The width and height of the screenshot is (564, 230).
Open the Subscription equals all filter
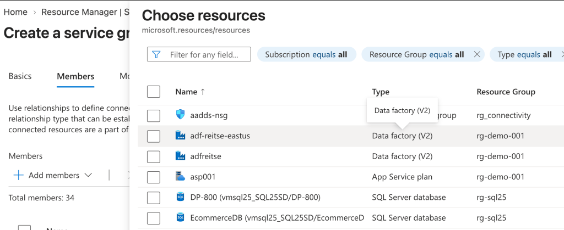[x=306, y=54]
